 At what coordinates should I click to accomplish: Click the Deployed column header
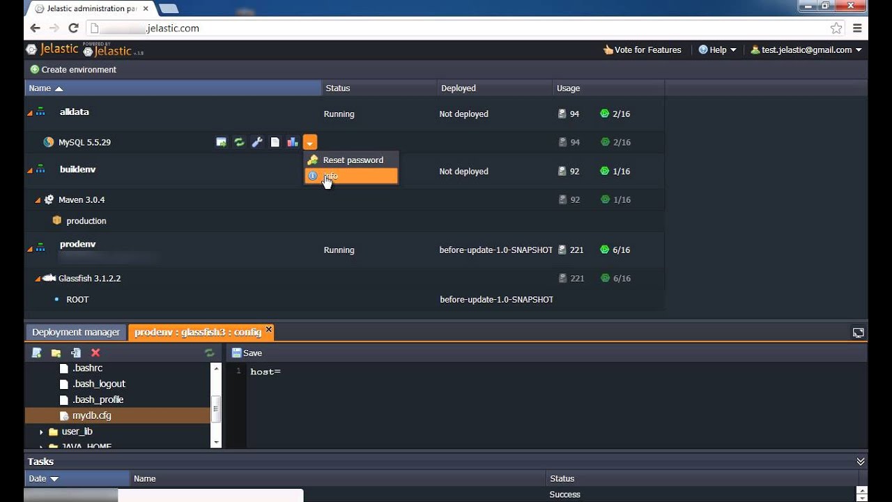coord(495,89)
